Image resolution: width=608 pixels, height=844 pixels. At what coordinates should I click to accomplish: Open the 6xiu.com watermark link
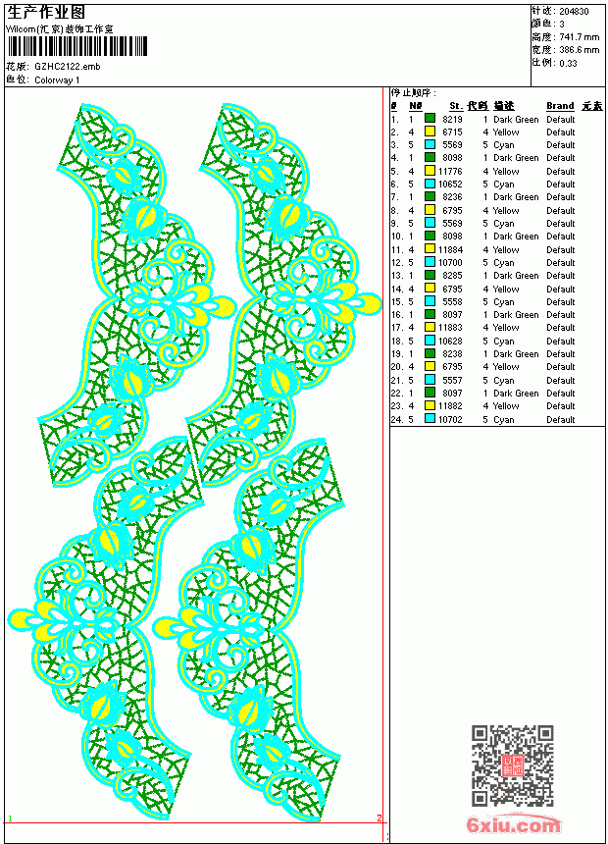coord(514,824)
